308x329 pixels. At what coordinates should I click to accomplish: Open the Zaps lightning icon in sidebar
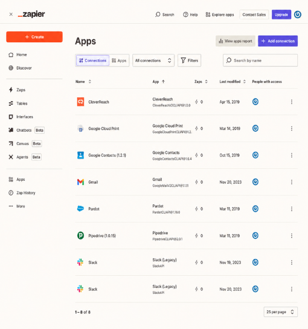(11, 90)
